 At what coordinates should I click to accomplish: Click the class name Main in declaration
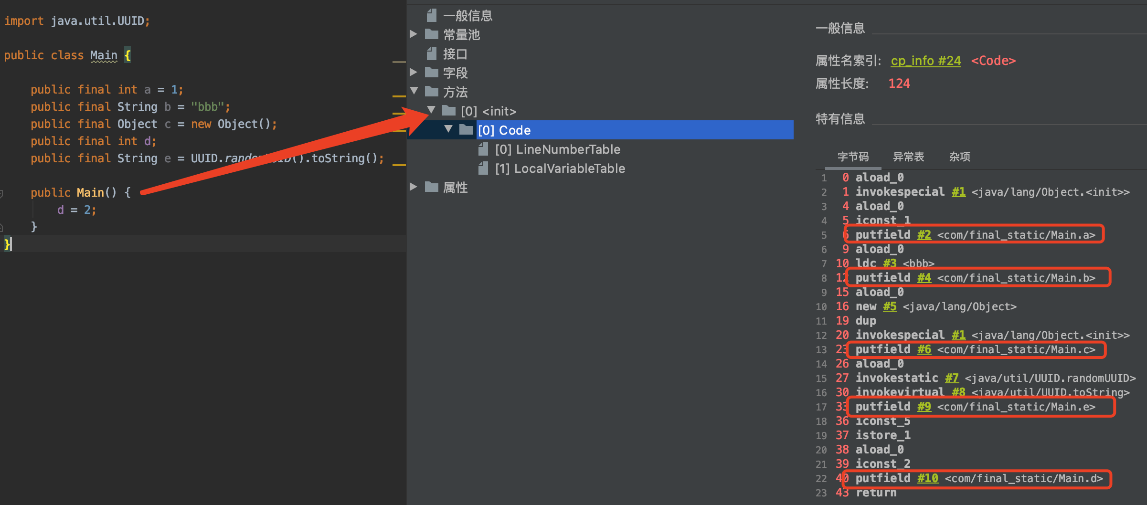[104, 55]
